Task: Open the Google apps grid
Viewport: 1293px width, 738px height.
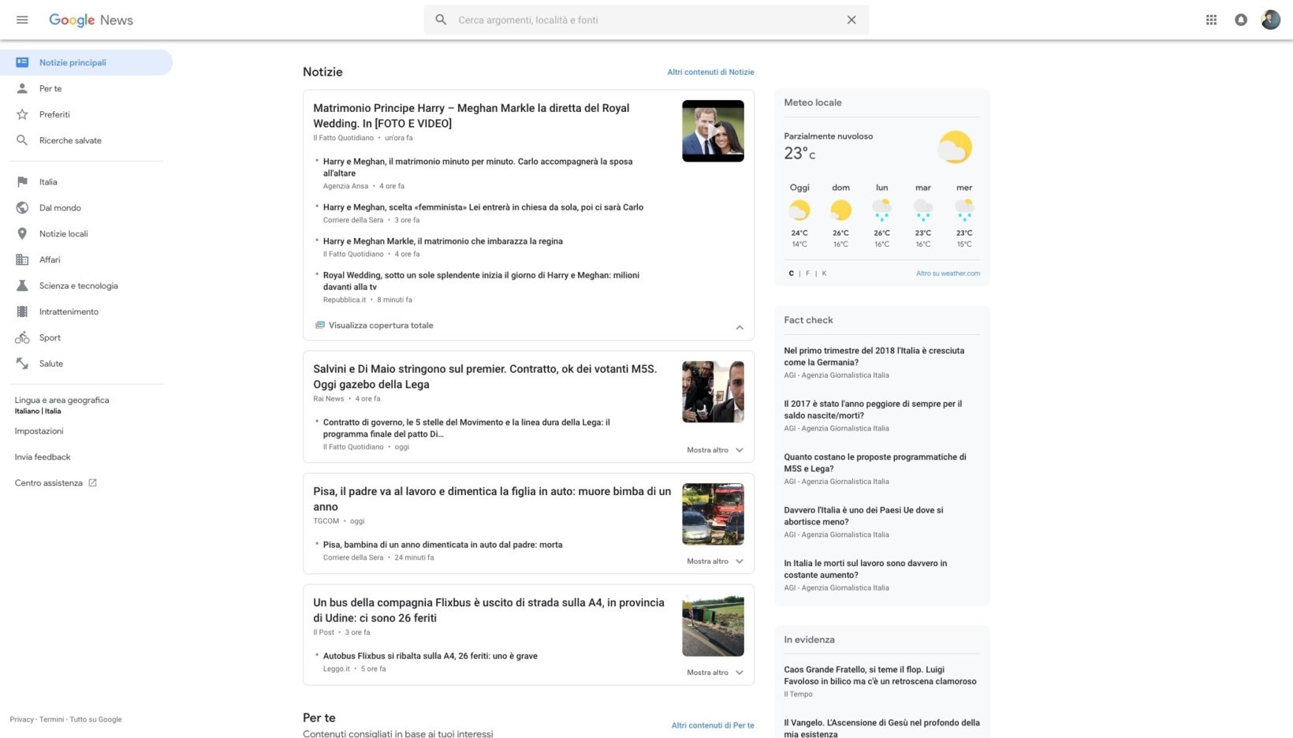Action: tap(1211, 20)
